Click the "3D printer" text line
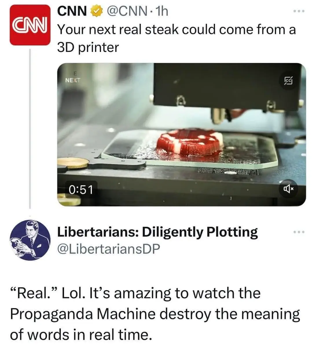 click(x=88, y=47)
